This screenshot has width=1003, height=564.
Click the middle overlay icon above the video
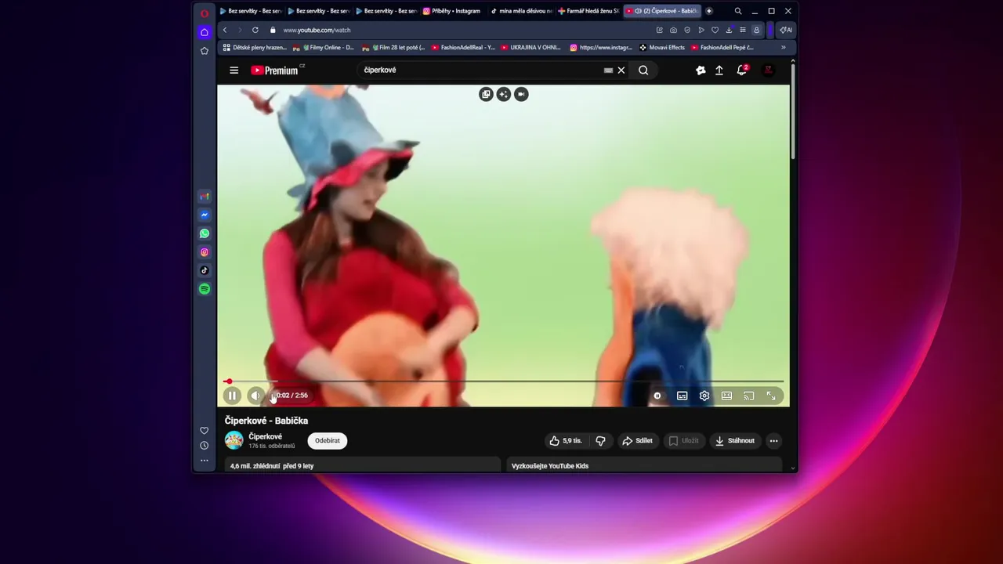coord(504,94)
